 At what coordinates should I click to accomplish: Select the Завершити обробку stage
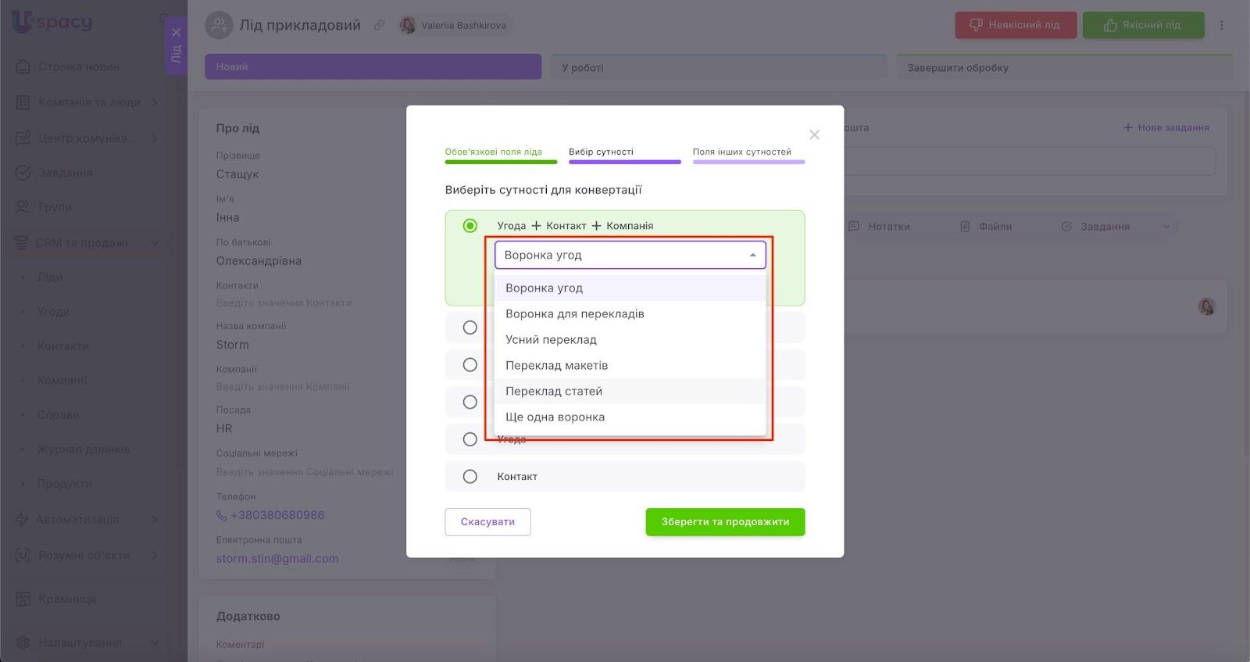coord(1064,67)
